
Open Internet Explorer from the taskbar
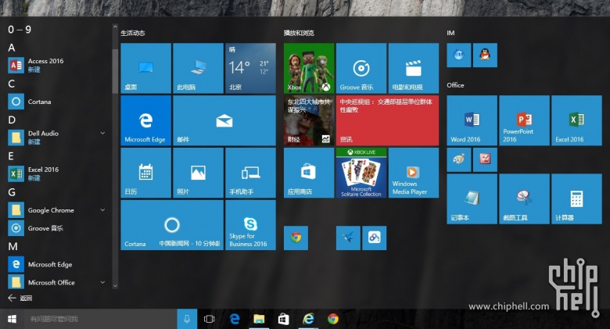[308, 319]
